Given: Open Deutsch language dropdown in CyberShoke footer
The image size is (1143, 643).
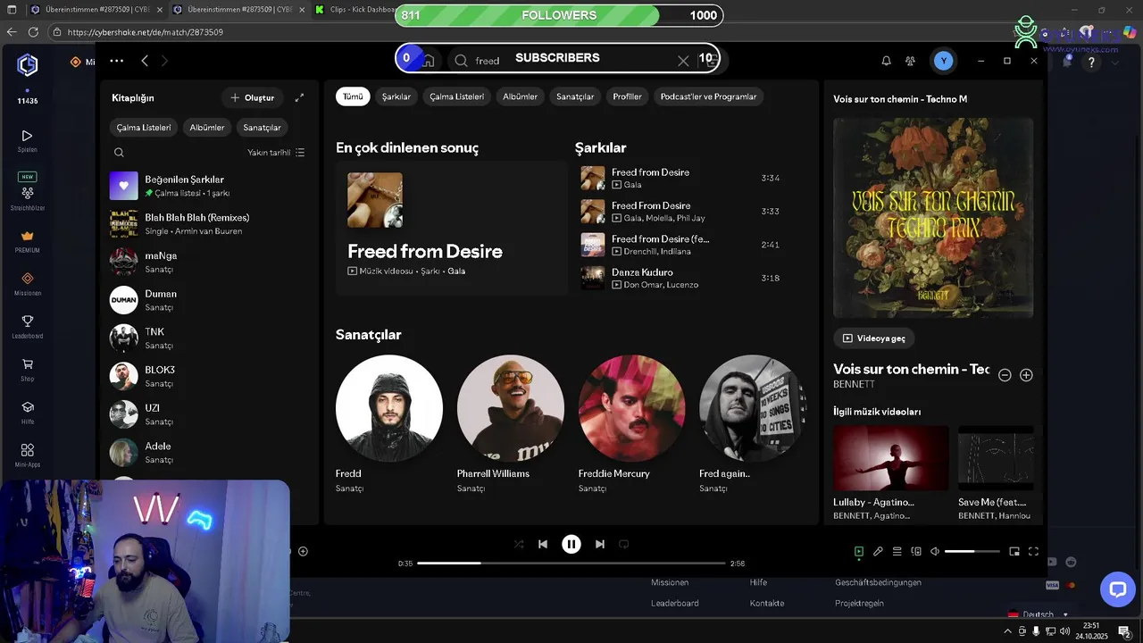Looking at the screenshot, I should (x=1038, y=614).
